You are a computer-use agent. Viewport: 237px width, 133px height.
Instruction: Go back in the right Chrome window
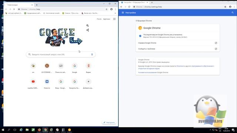pos(121,7)
